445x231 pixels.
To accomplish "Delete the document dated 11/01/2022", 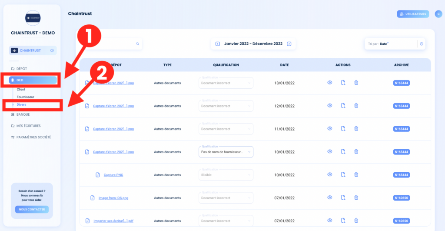I will click(356, 129).
